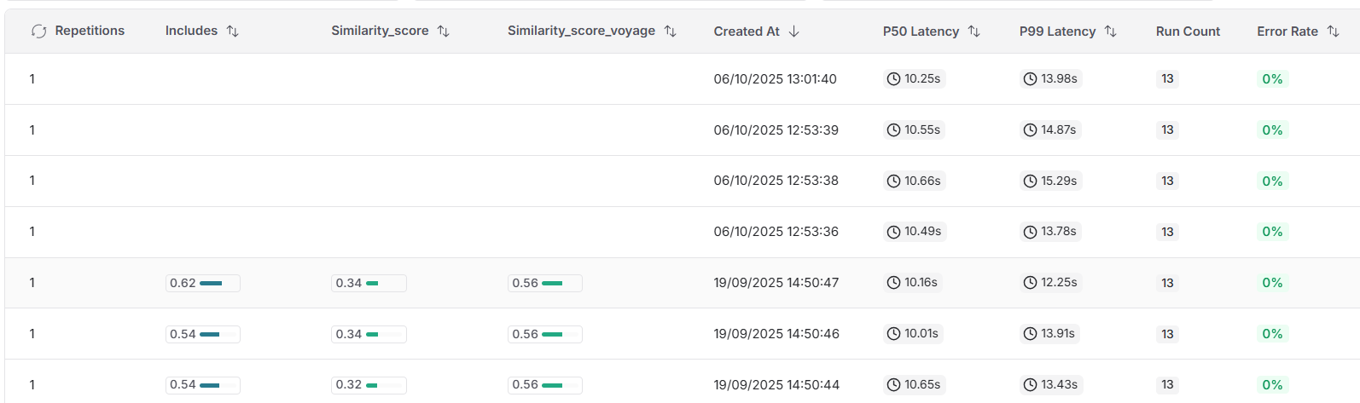Click the Run Count column header

point(1188,32)
